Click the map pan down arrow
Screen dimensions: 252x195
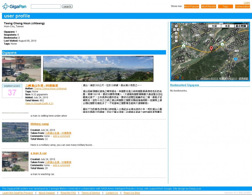point(176,33)
